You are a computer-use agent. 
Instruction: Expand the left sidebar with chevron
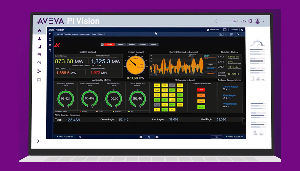38,141
